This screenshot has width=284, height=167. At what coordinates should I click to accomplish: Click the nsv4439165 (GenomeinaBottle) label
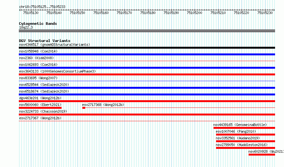click(x=240, y=125)
